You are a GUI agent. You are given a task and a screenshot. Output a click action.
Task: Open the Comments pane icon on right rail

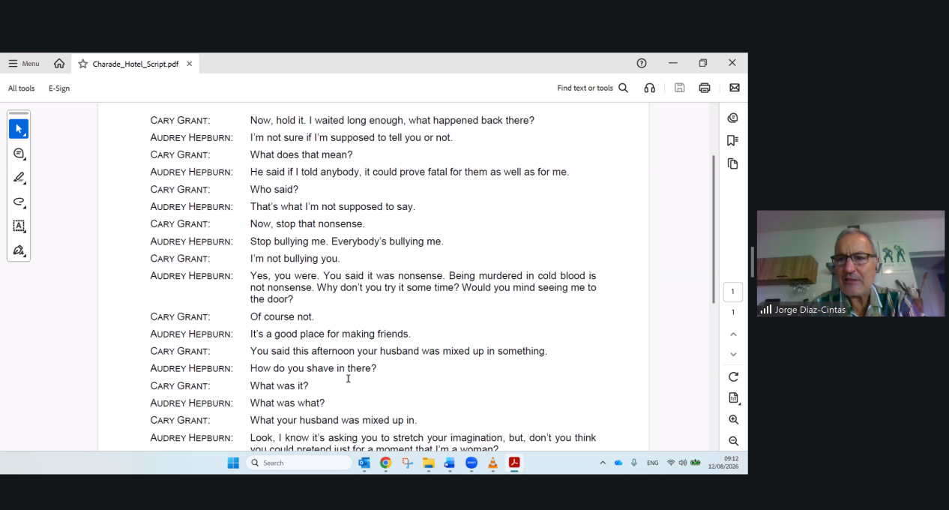click(x=733, y=118)
